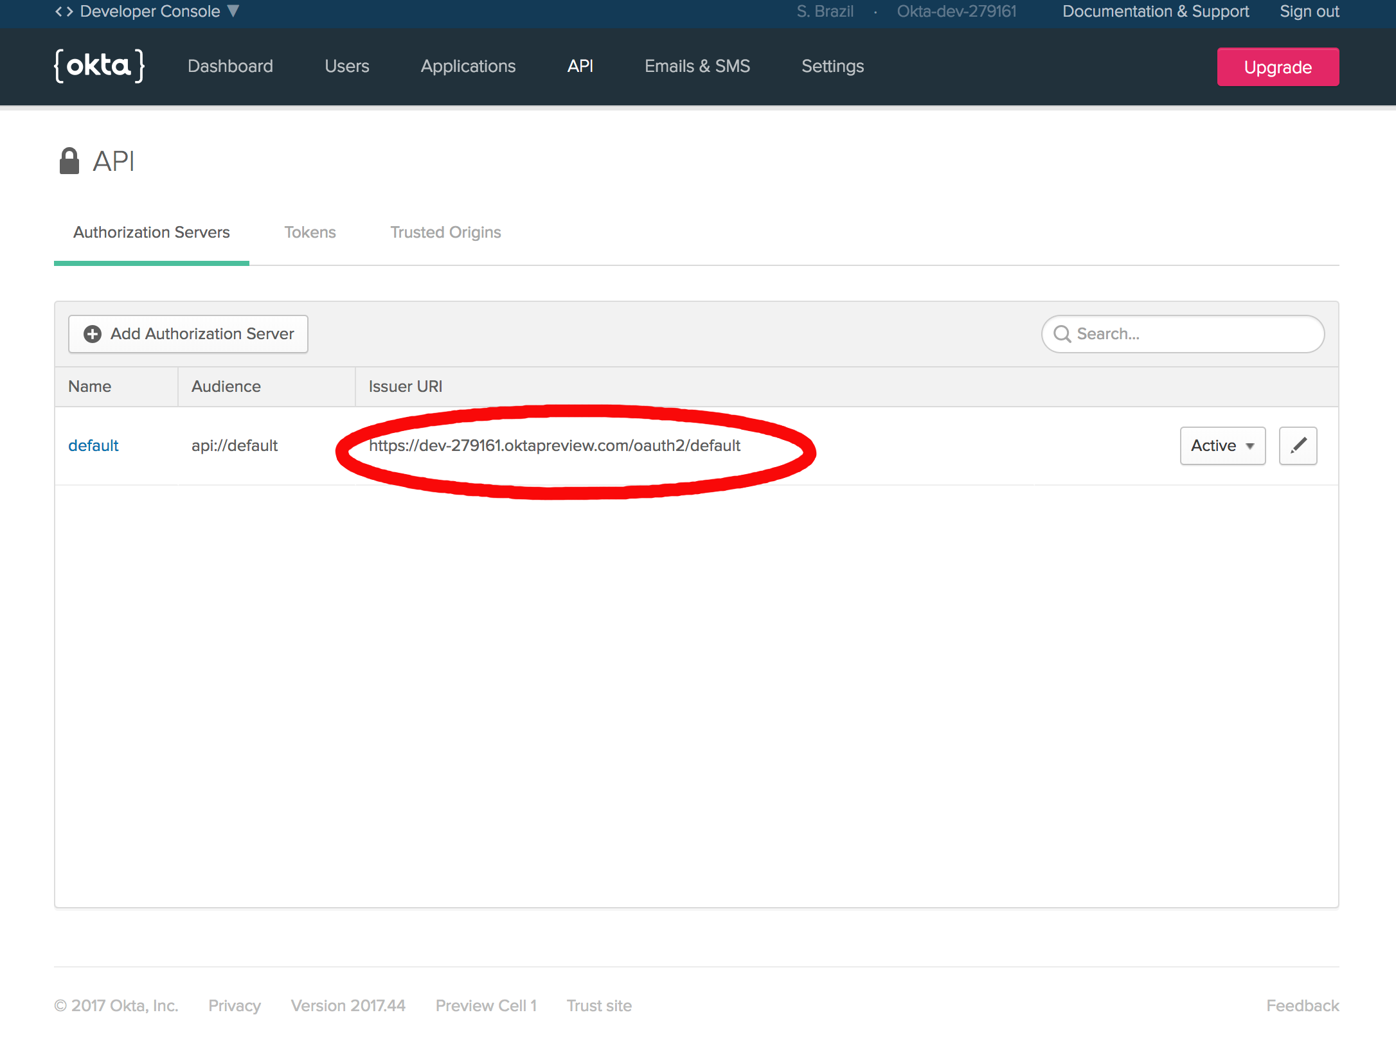
Task: Click the Add Authorization Server button
Action: tap(188, 334)
